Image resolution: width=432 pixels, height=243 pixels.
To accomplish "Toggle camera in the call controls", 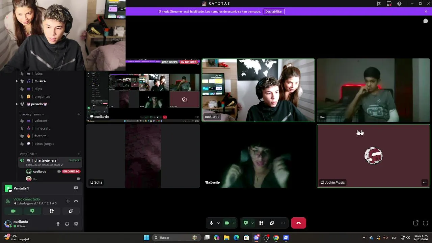I will tap(227, 223).
